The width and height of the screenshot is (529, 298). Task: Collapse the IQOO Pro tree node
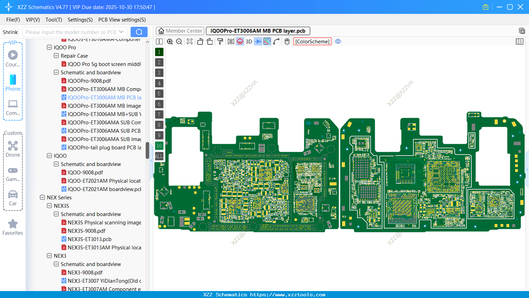49,47
